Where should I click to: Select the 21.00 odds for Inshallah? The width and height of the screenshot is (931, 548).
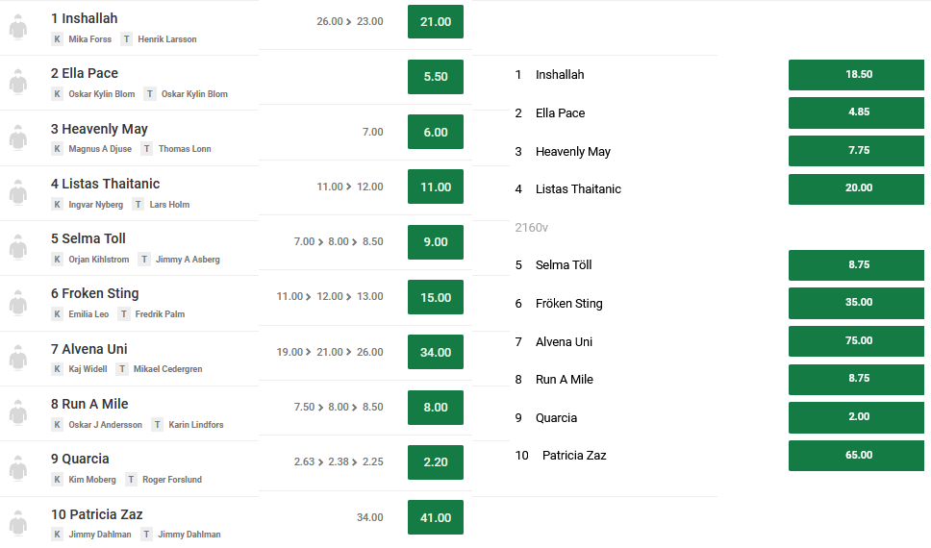[x=436, y=22]
